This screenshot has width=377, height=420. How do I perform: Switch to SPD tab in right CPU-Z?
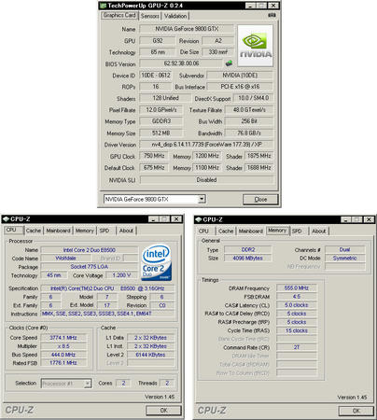(297, 231)
